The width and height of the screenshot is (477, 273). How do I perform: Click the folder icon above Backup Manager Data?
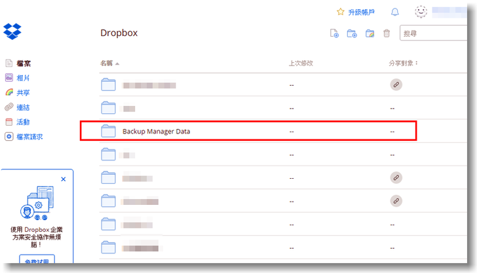point(108,107)
